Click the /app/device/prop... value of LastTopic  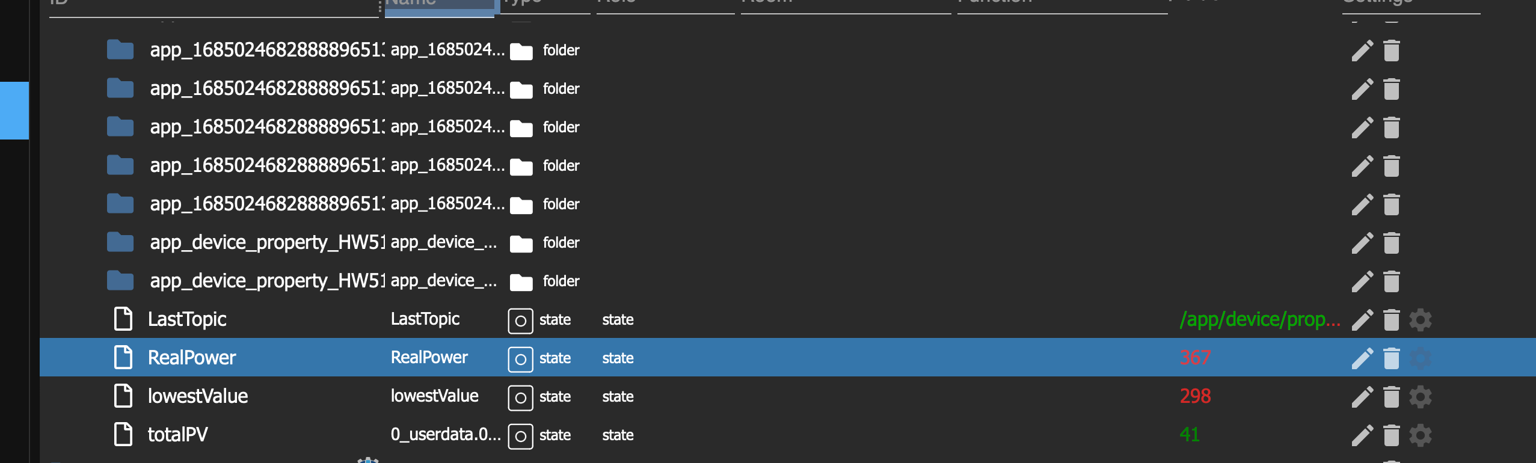click(x=1260, y=319)
